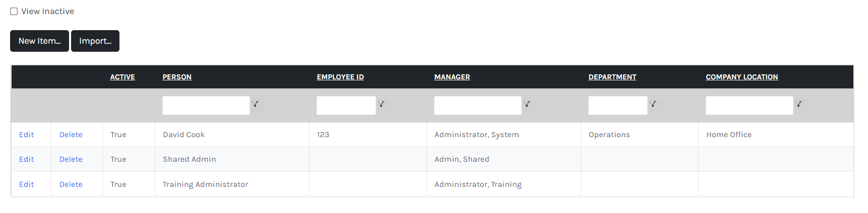Edit the David Cook record

pos(27,135)
